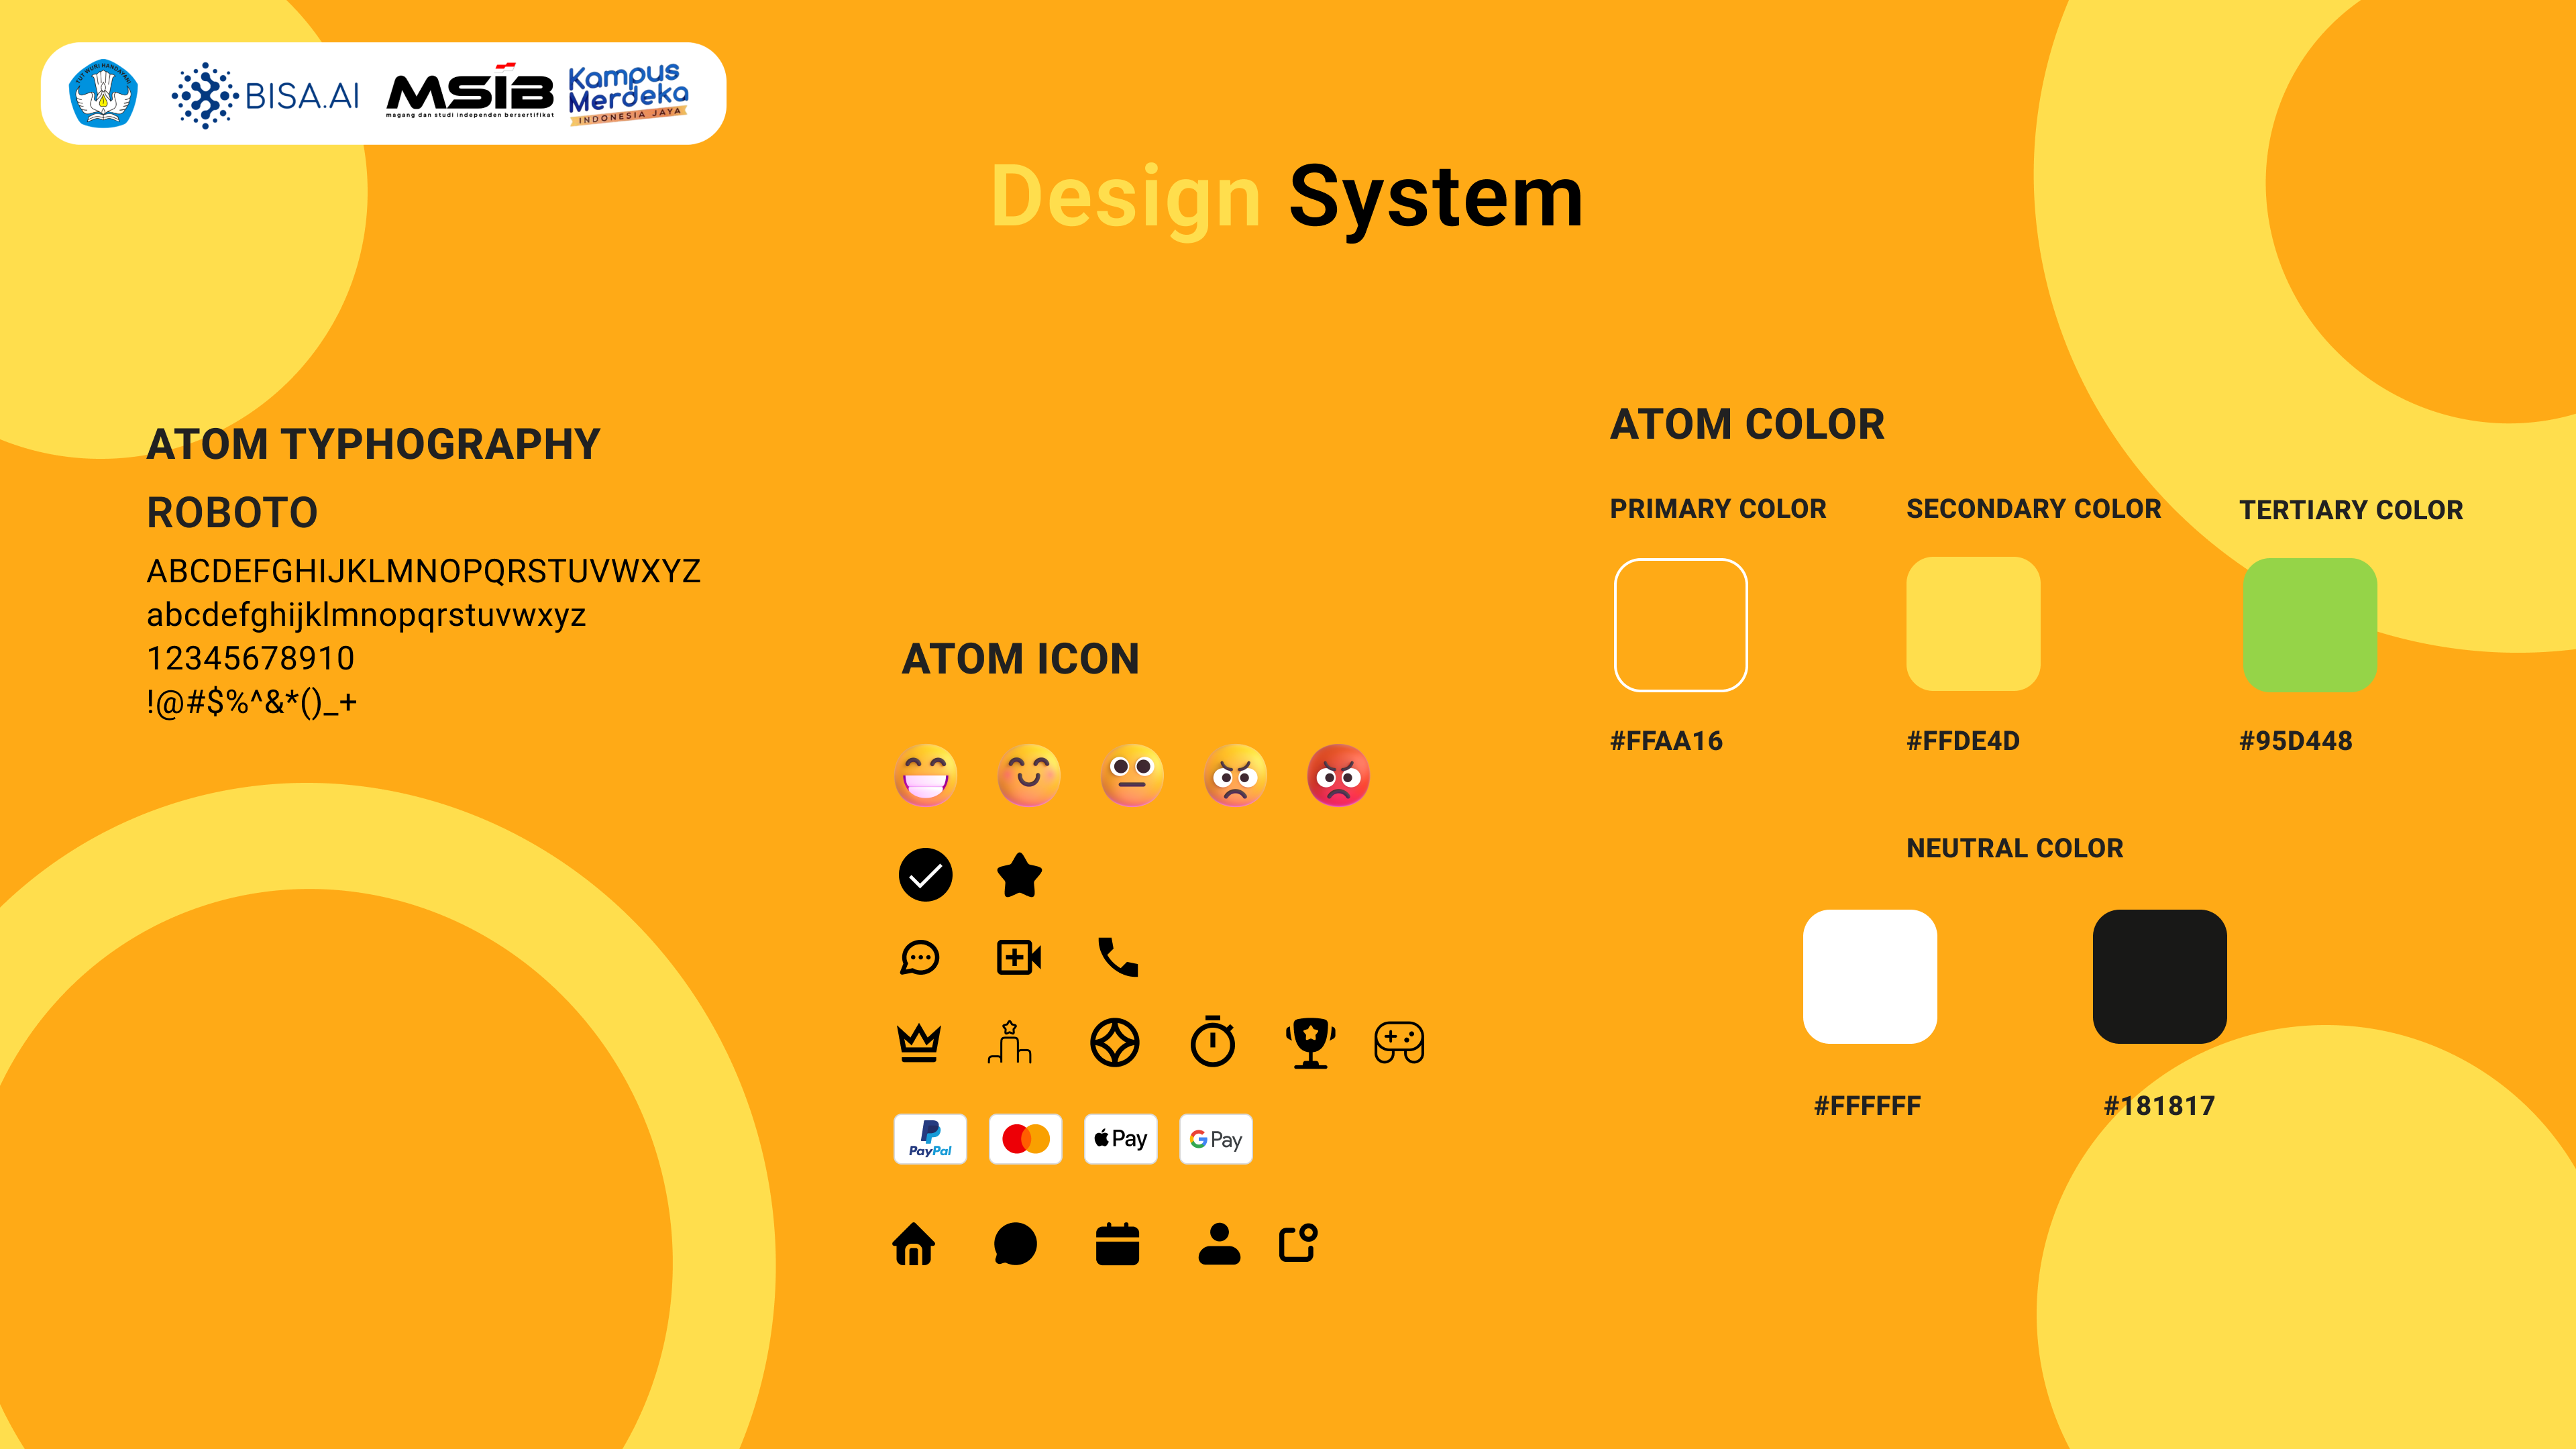This screenshot has height=1449, width=2576.
Task: Select the stopwatch timer icon
Action: point(1213,1042)
